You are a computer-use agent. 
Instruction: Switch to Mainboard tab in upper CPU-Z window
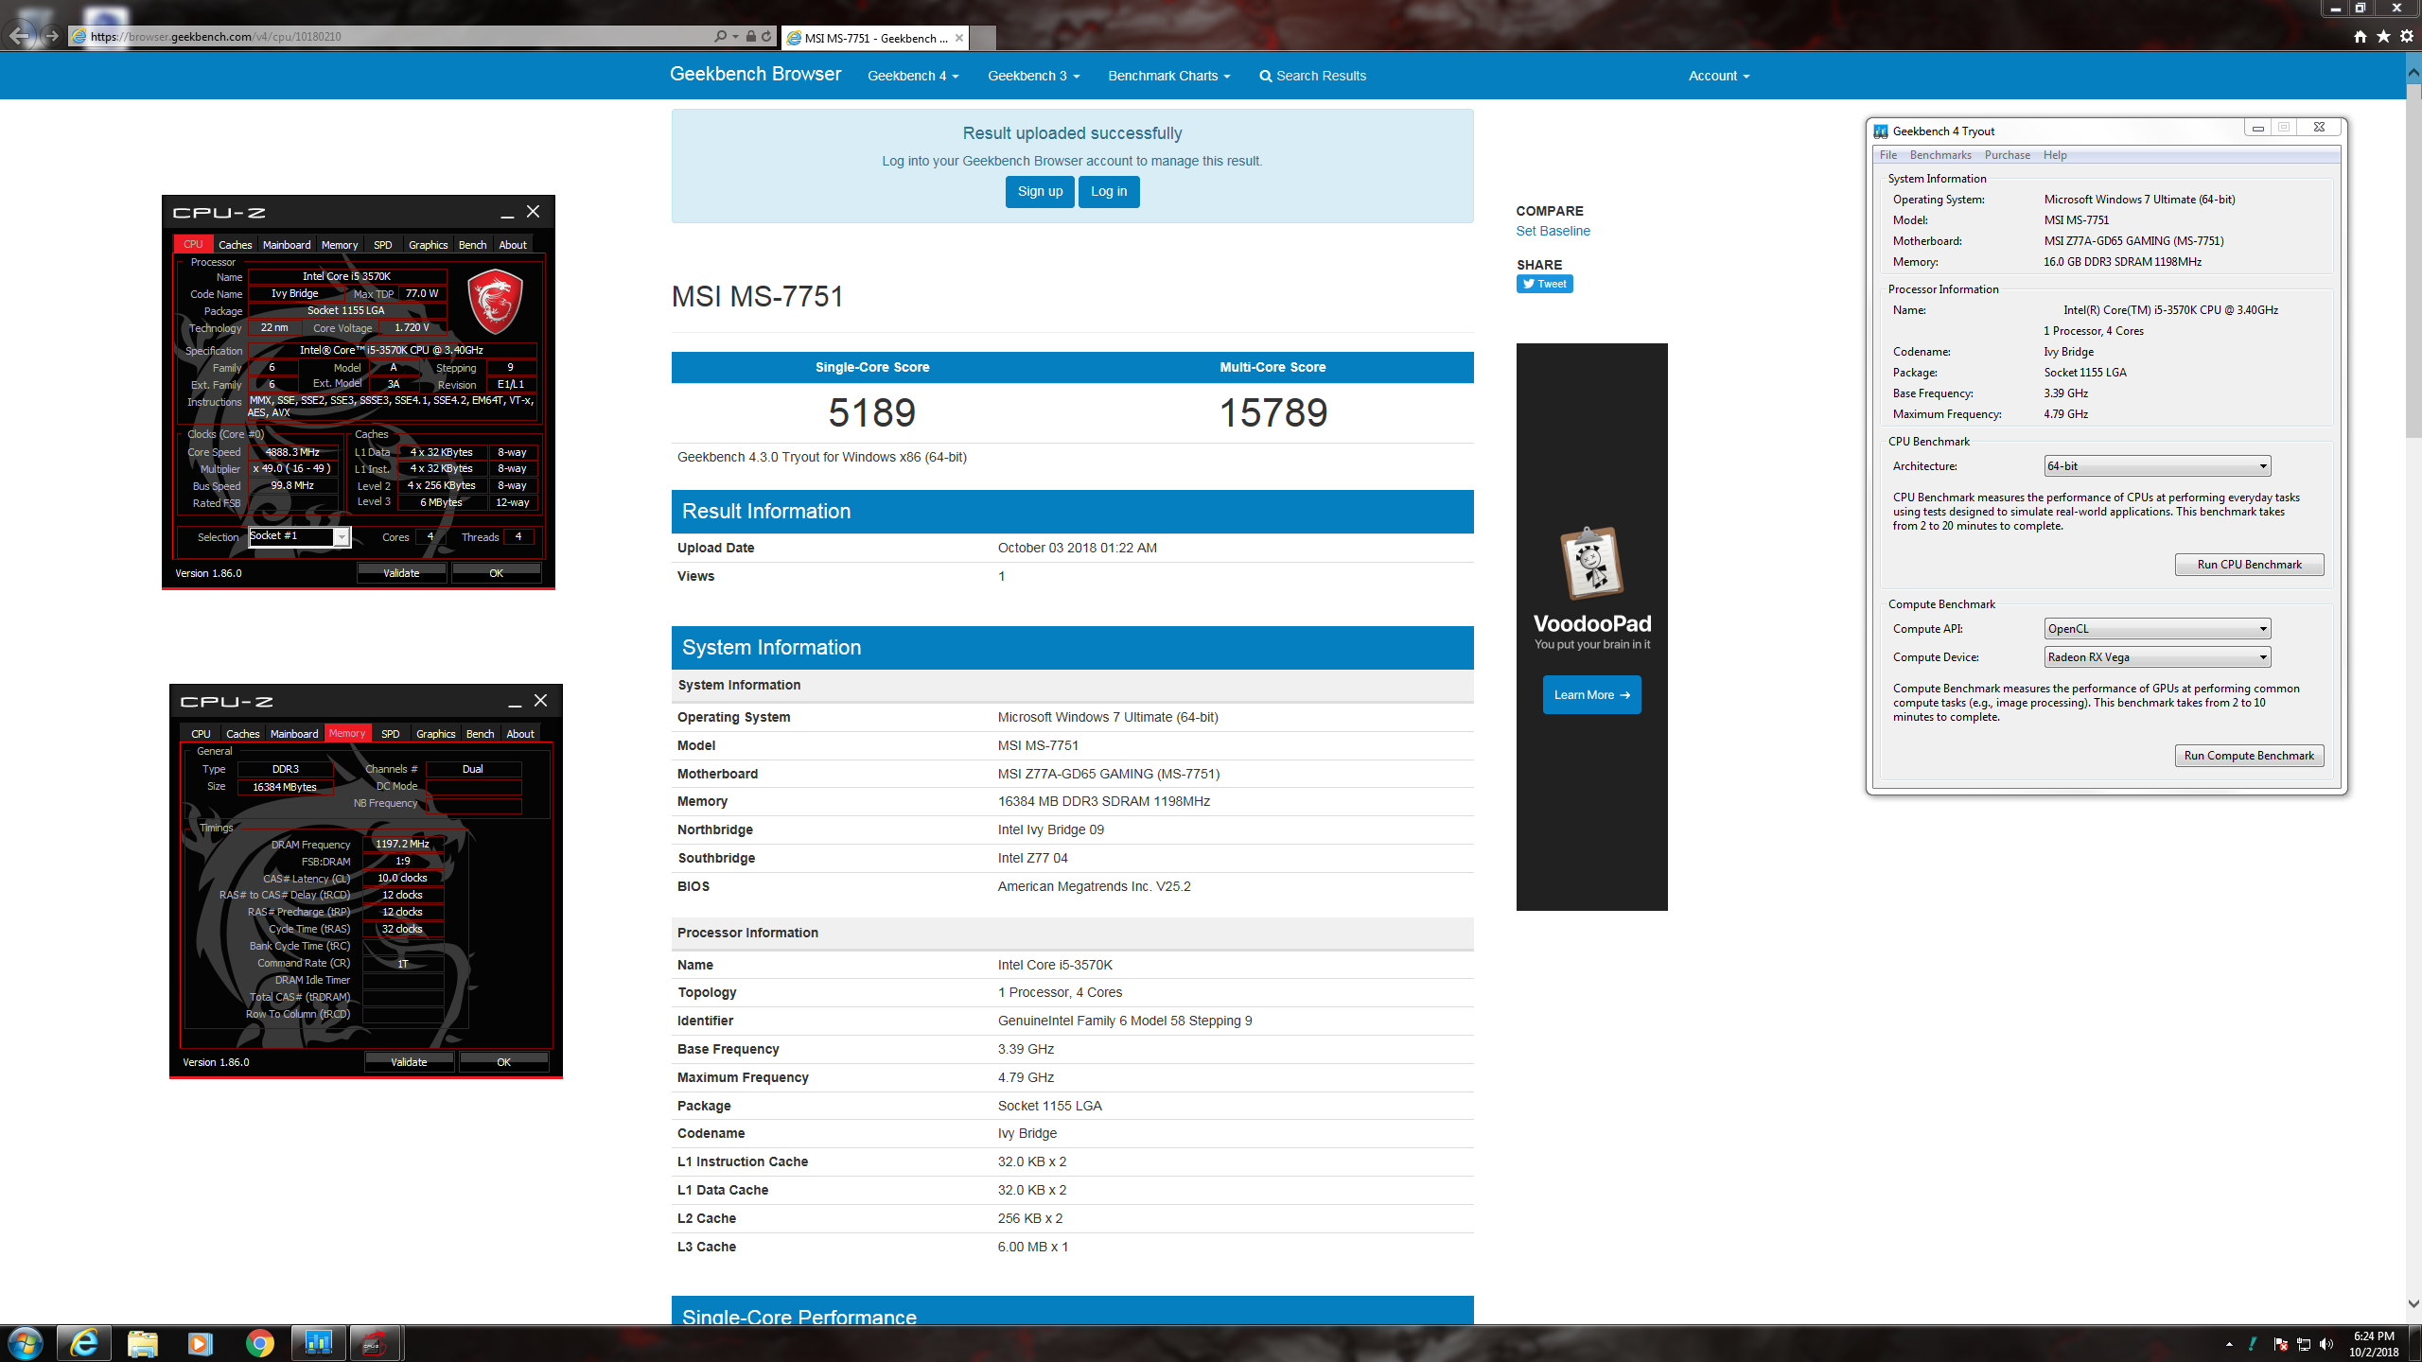pyautogui.click(x=287, y=245)
